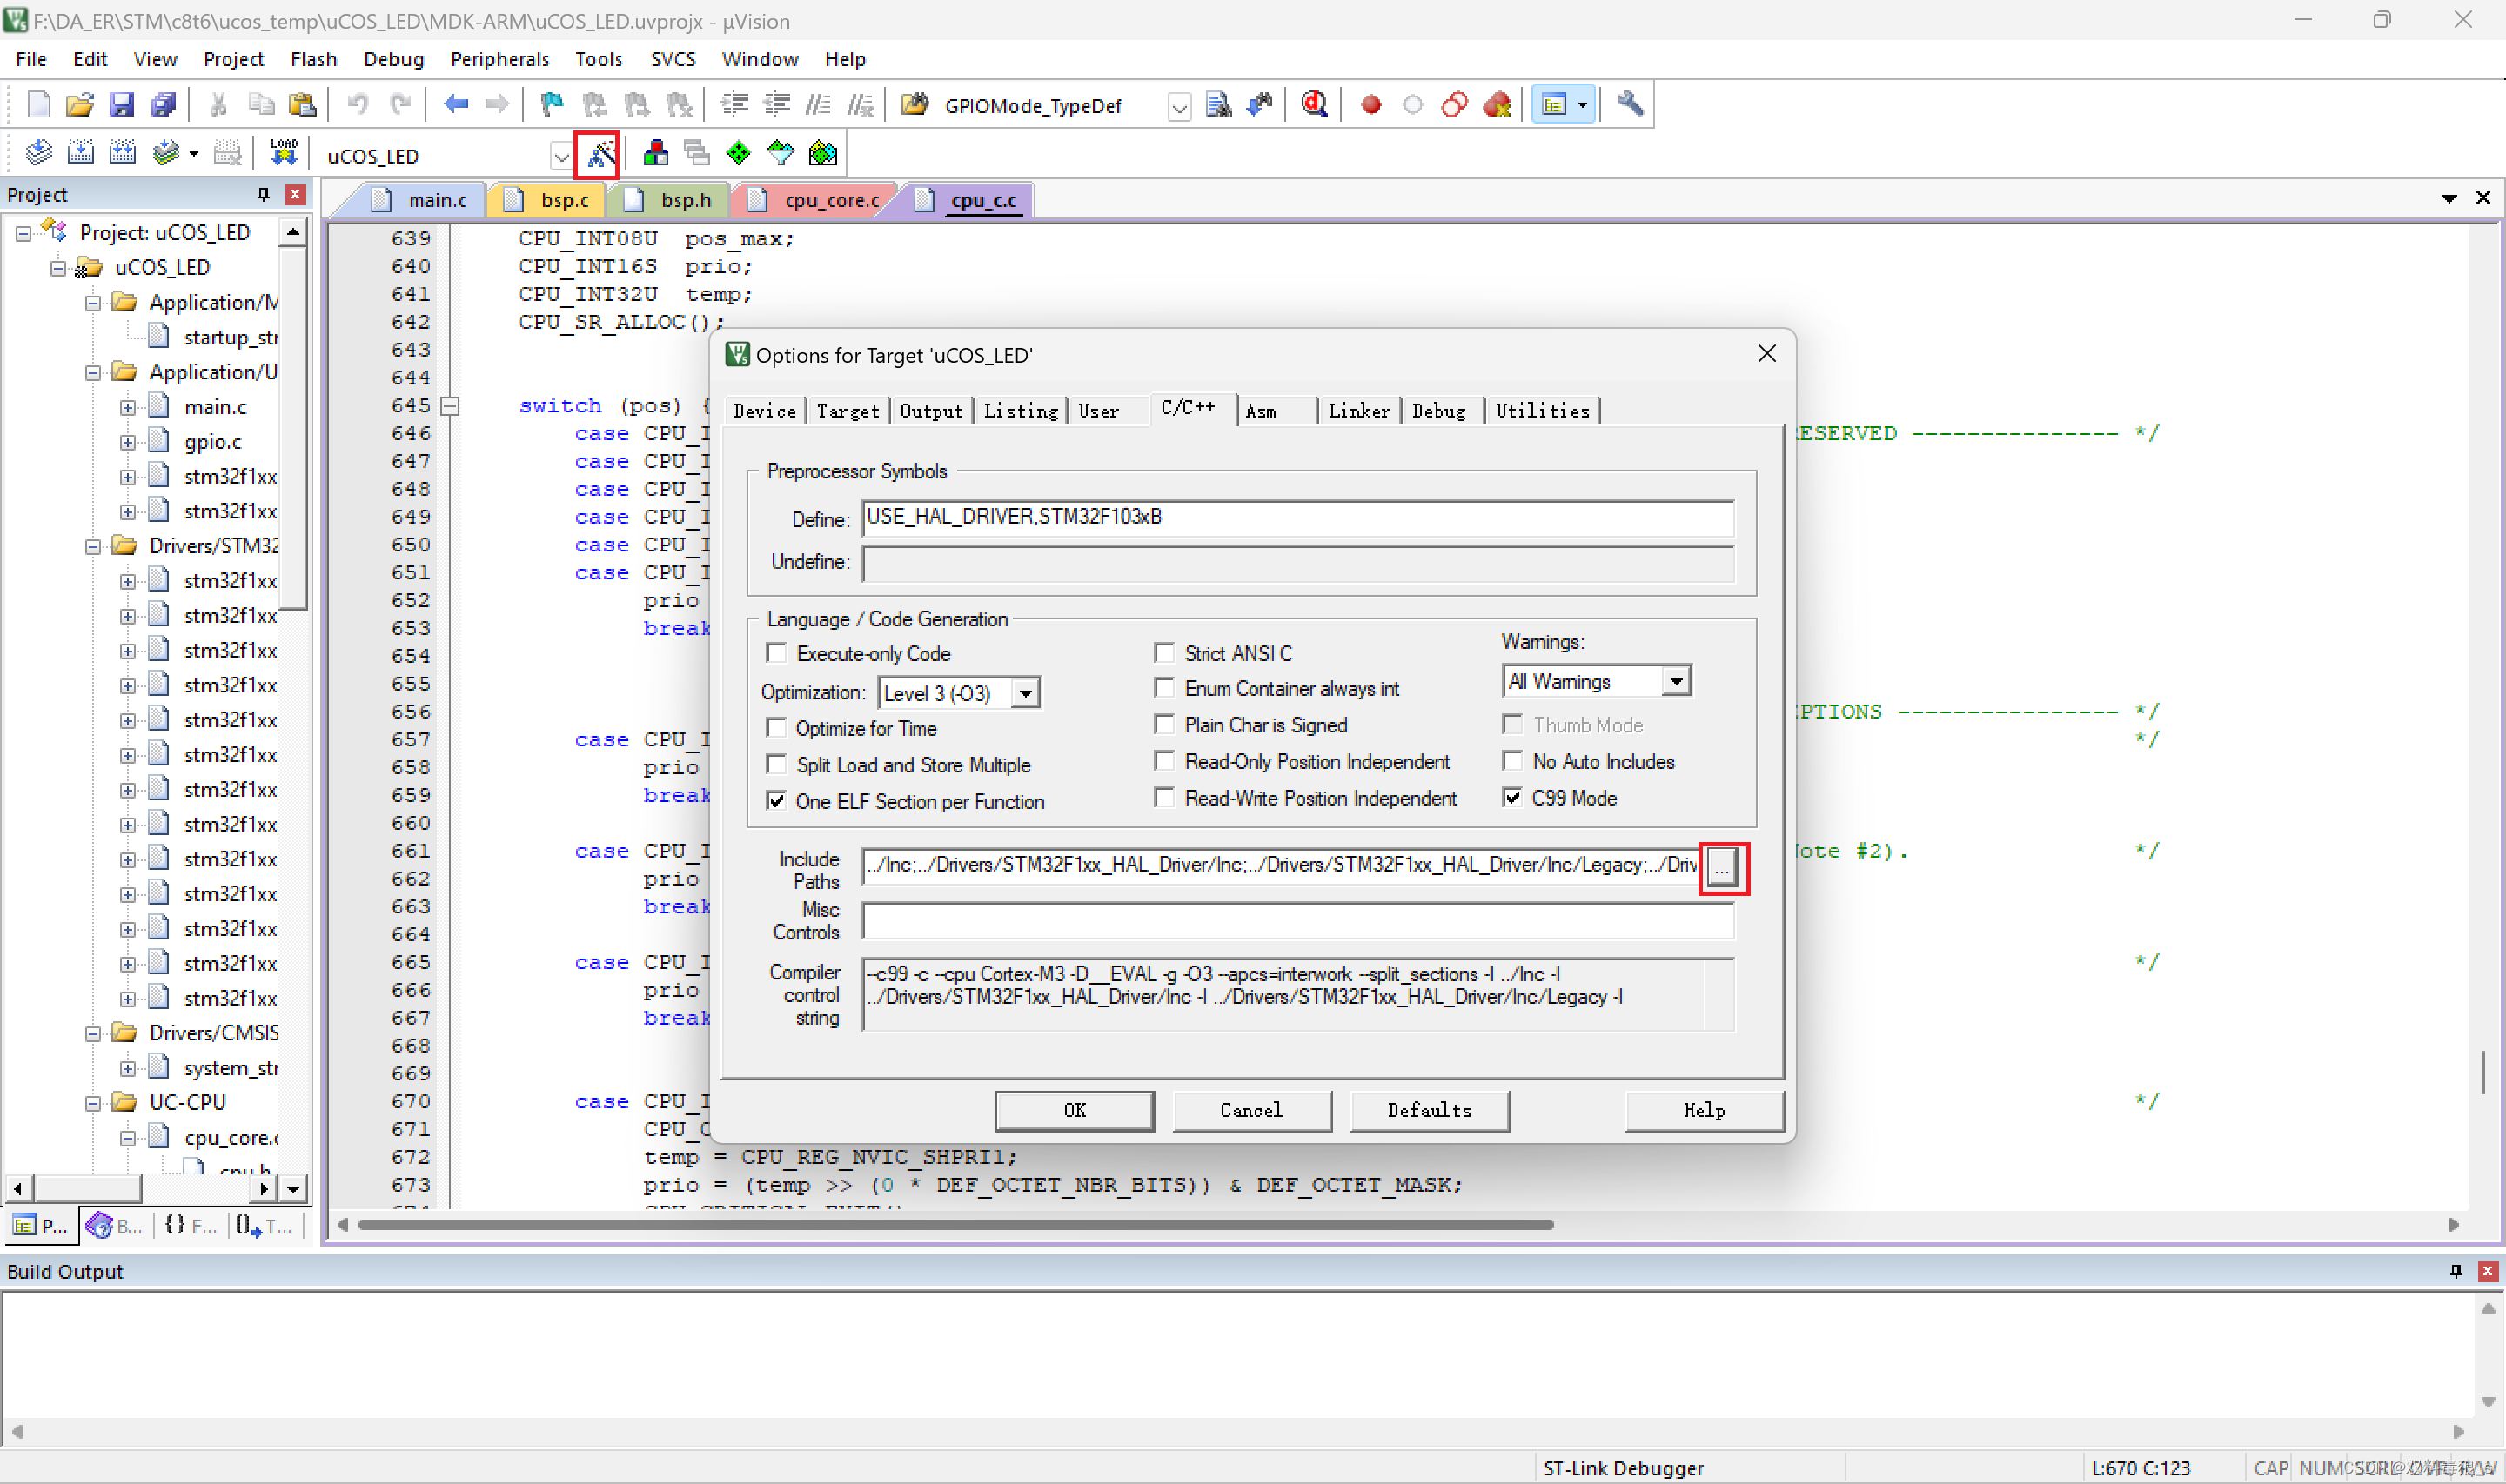Enable the Optimize for Time checkbox

[x=776, y=727]
